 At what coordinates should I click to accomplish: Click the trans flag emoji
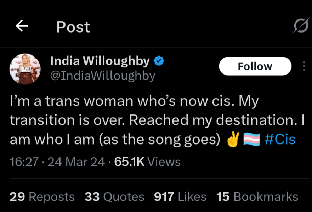(251, 140)
